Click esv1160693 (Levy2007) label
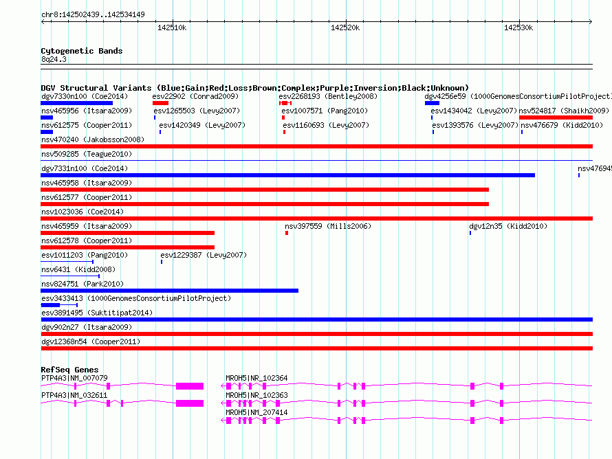The width and height of the screenshot is (612, 459). point(326,125)
